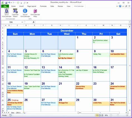The image size is (132, 118).
Task: Click next sheet navigation arrow
Action: point(6,113)
